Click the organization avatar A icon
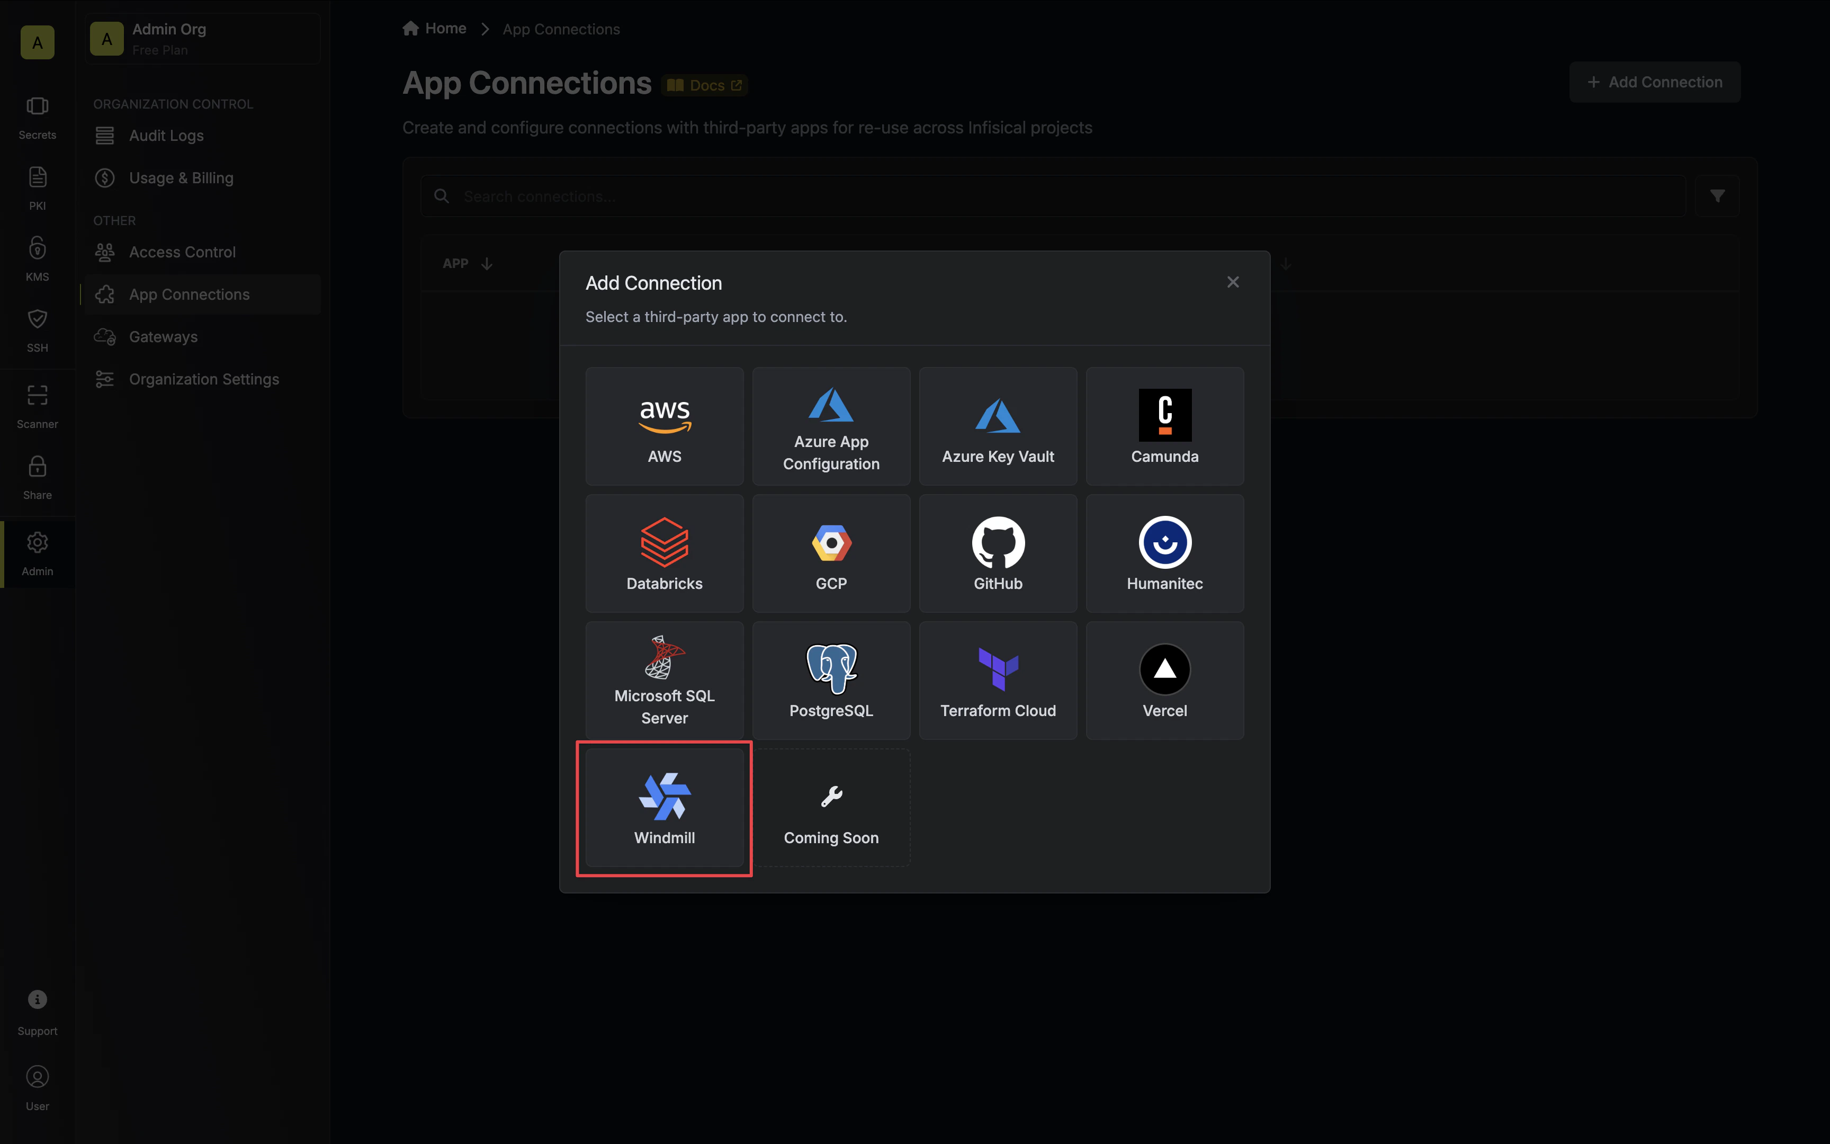 37,42
